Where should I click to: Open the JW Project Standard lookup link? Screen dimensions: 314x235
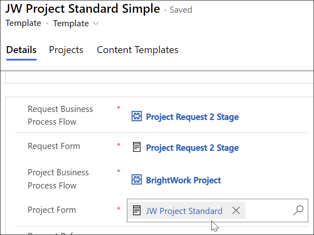coord(184,211)
